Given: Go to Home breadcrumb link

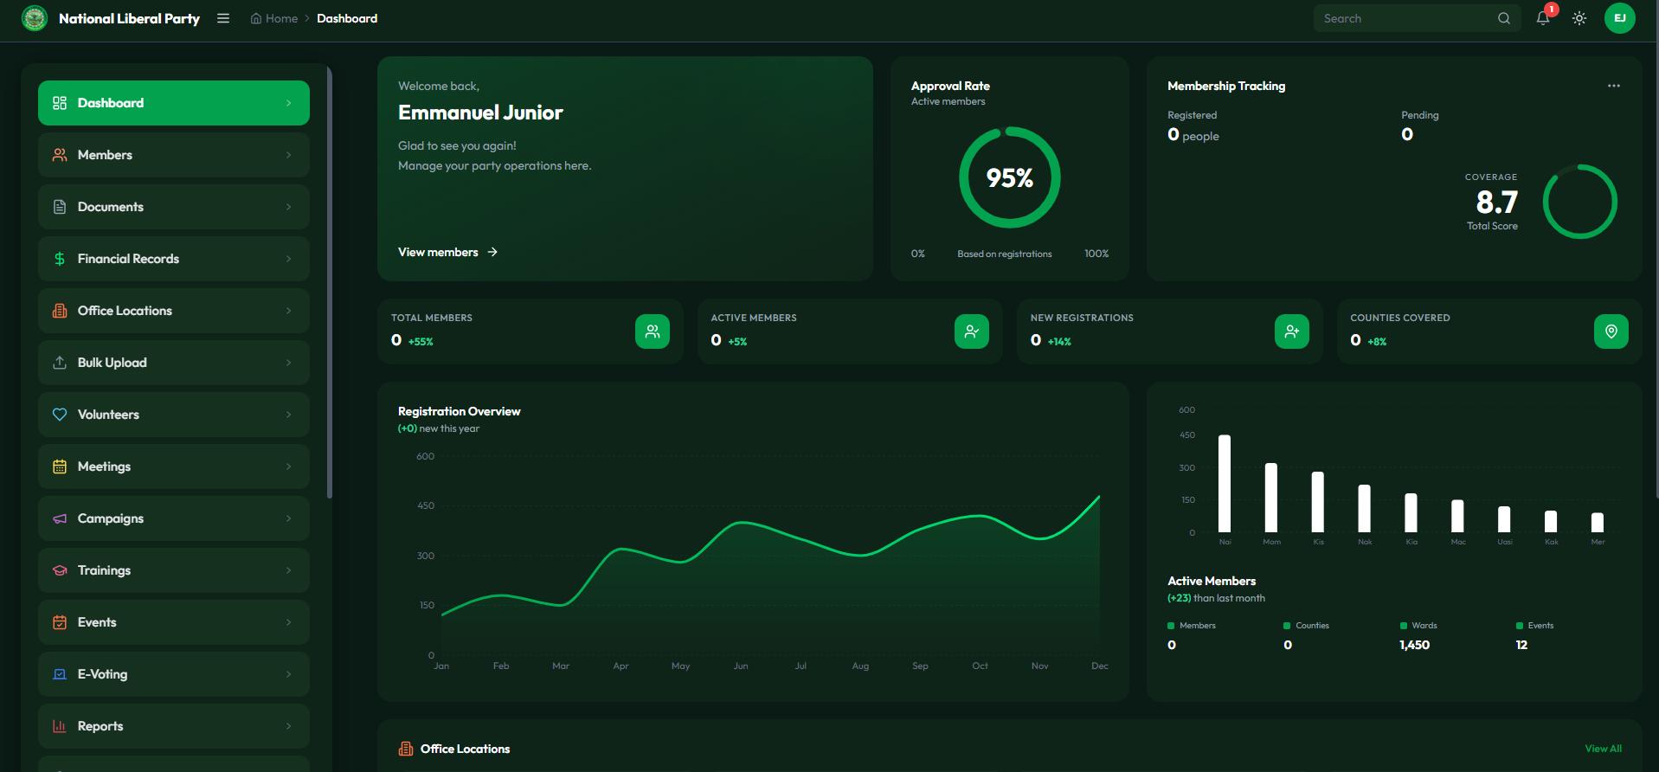Looking at the screenshot, I should point(274,18).
